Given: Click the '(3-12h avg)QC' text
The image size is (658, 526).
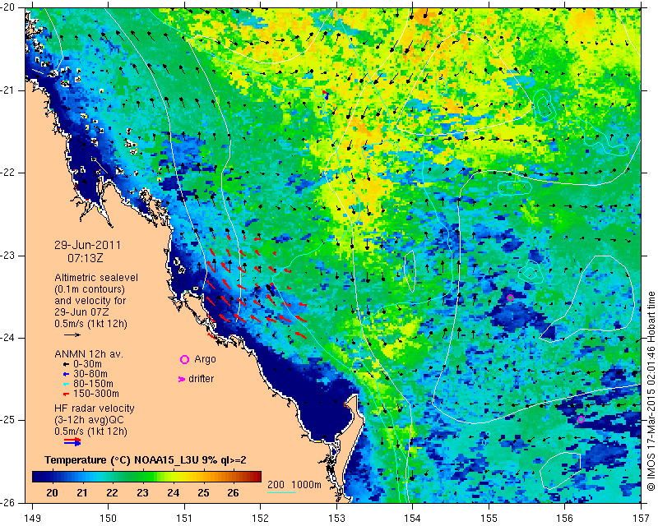Looking at the screenshot, I should [x=89, y=419].
